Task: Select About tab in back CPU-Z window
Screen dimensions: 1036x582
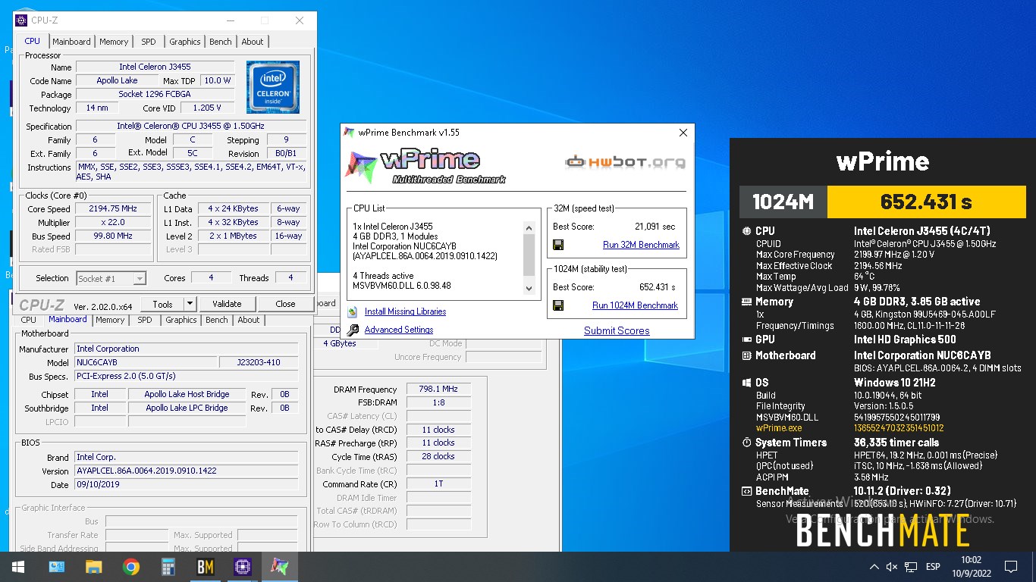Action: 249,320
